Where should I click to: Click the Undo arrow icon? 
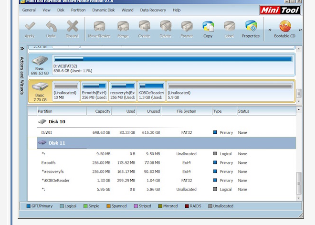tap(51, 26)
